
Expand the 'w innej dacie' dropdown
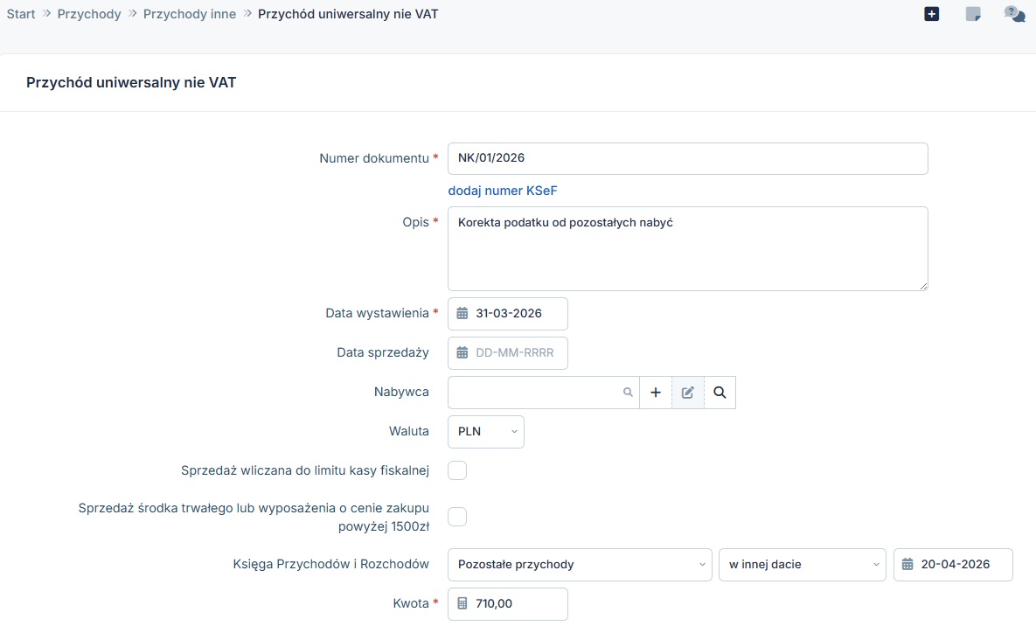coord(802,565)
